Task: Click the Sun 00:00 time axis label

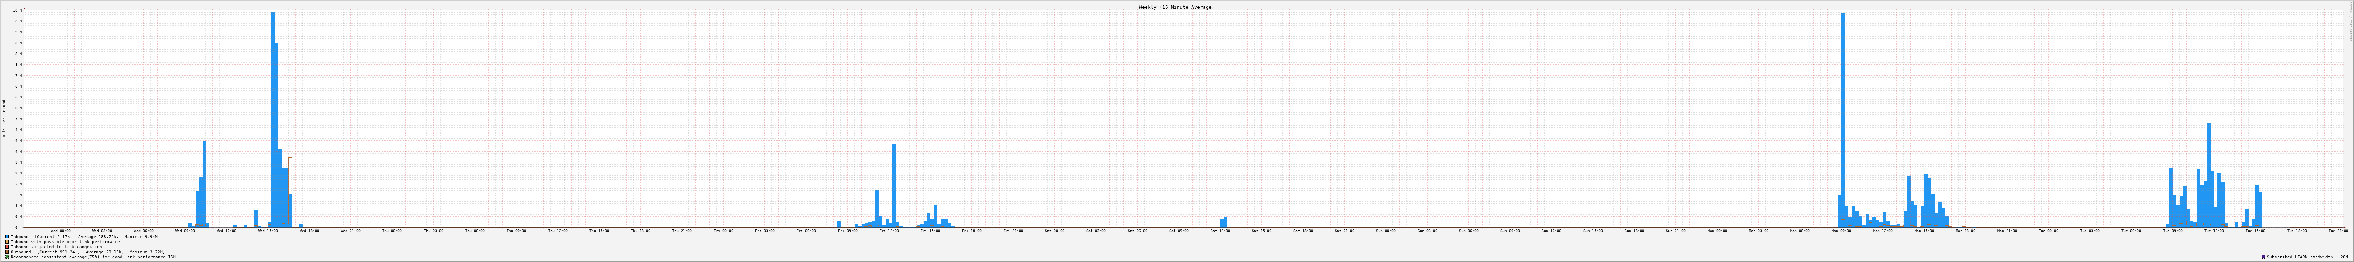Action: pyautogui.click(x=1386, y=231)
